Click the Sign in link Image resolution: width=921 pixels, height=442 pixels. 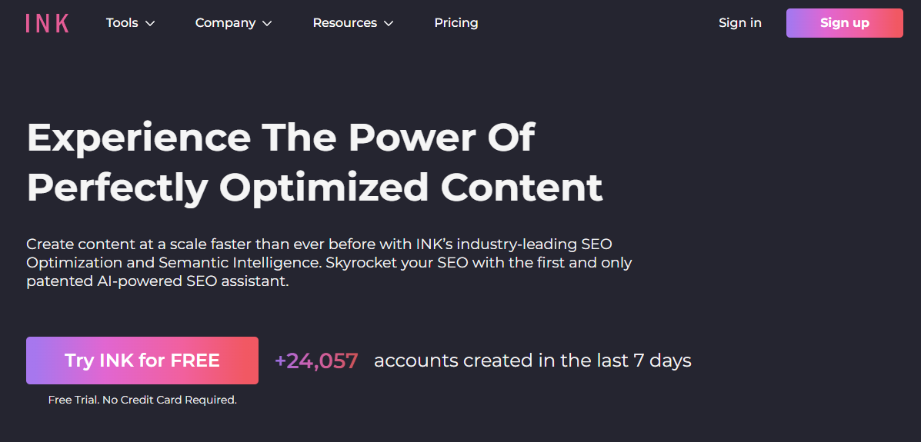click(739, 23)
